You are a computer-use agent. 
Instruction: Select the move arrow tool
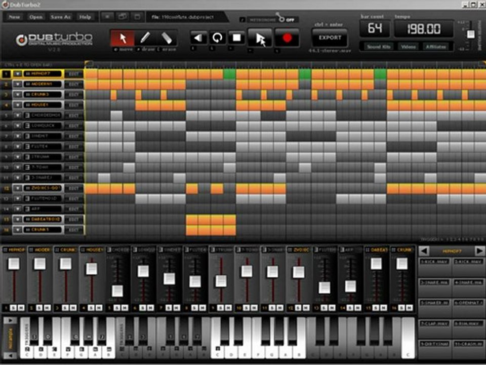click(x=123, y=38)
